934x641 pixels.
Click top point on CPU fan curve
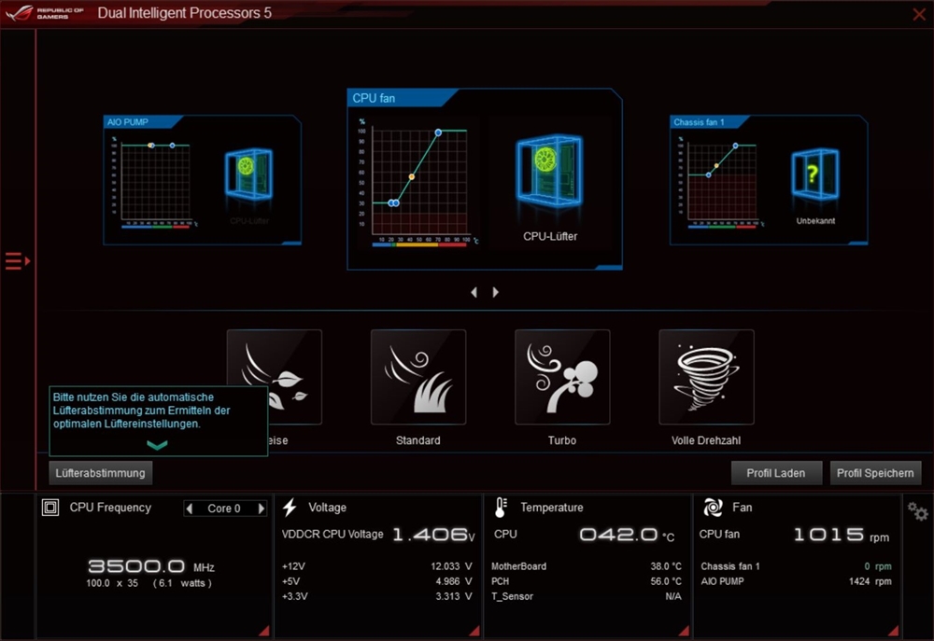[x=438, y=132]
